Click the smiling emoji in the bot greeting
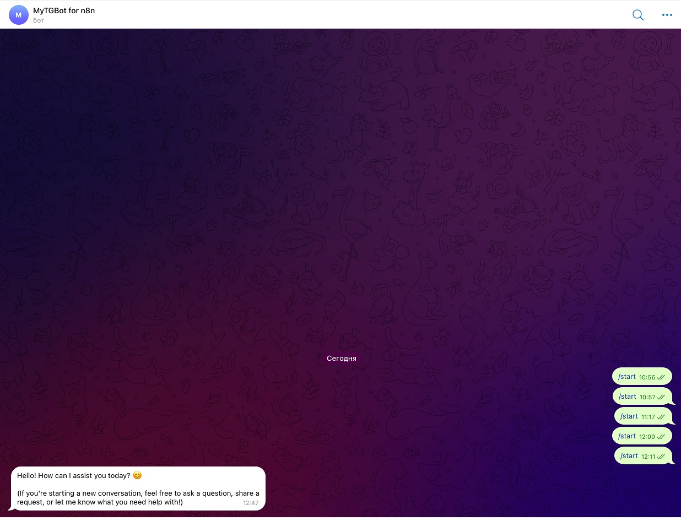The image size is (681, 521). pos(137,475)
